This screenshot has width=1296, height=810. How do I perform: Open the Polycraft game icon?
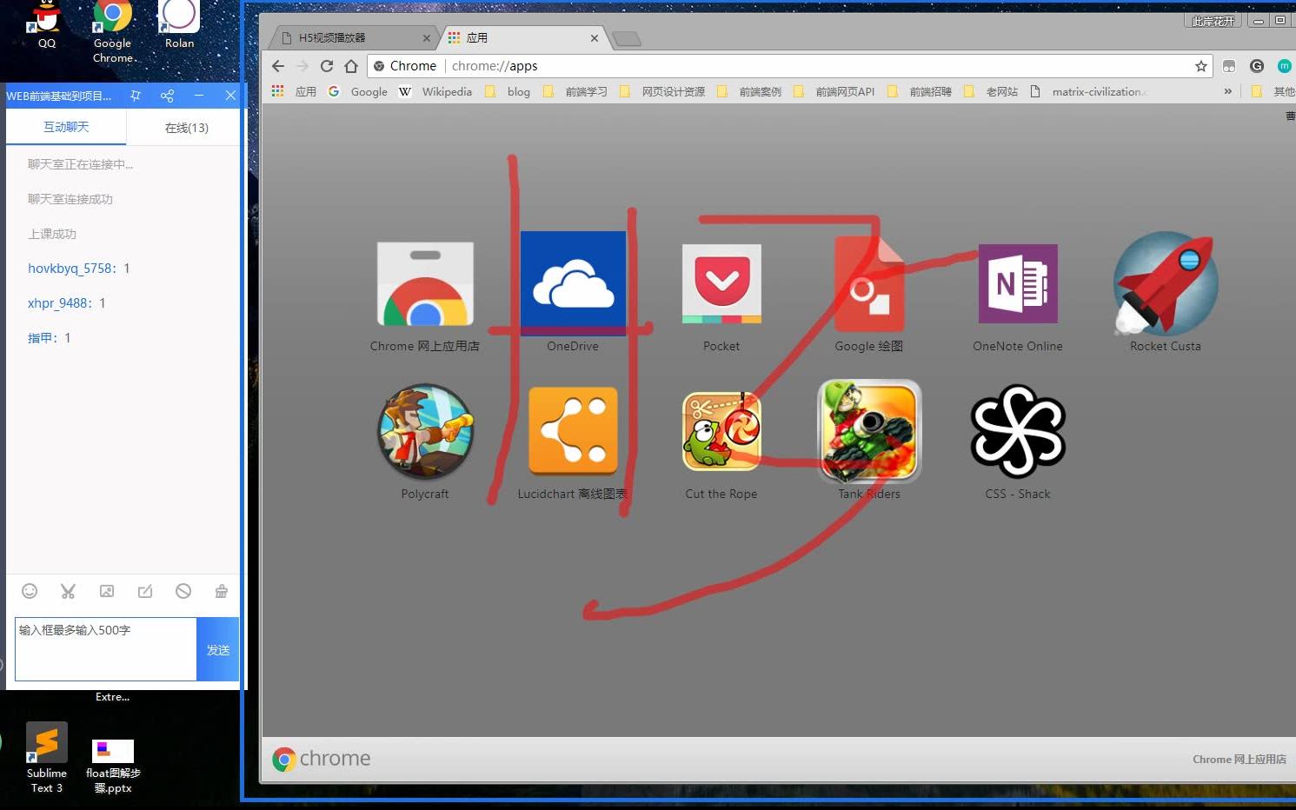425,432
